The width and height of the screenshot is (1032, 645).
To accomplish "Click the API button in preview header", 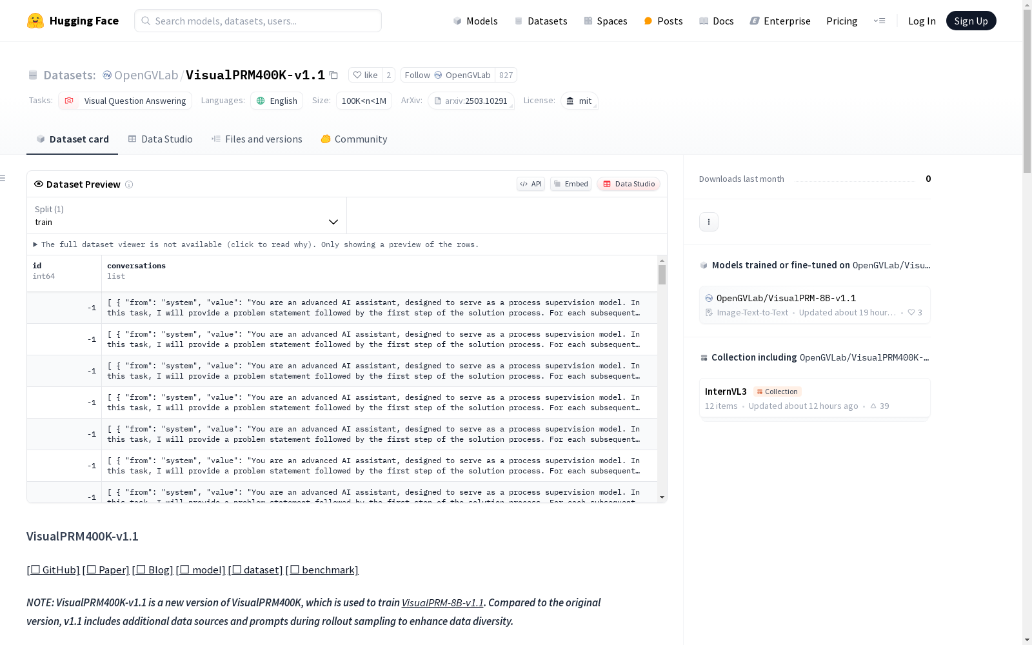I will [531, 184].
